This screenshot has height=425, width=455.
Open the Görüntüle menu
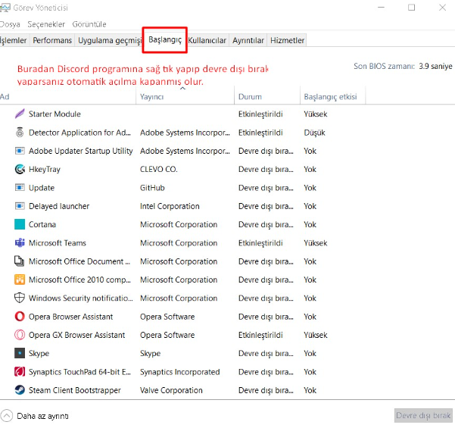click(x=89, y=24)
